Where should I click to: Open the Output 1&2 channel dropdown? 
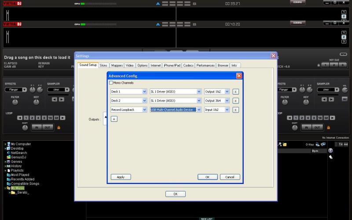(227, 92)
